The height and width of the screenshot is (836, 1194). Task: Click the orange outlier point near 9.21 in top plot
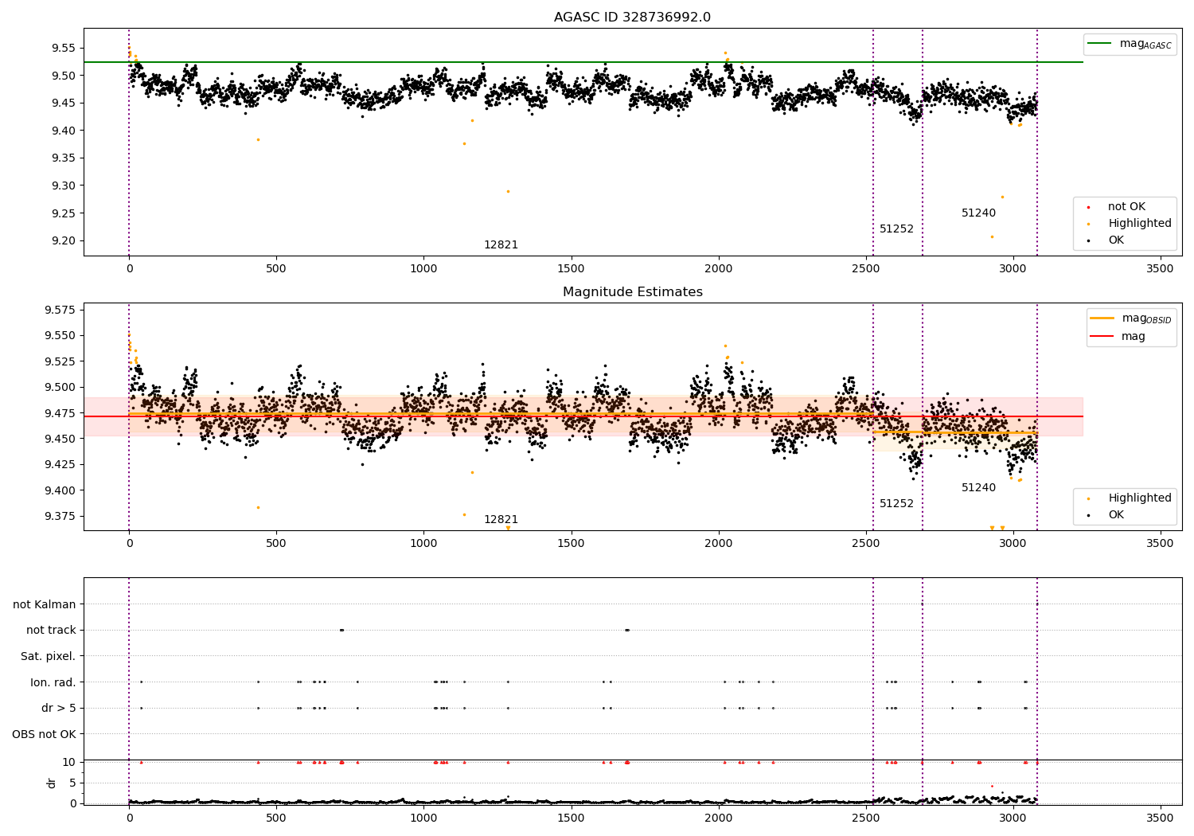pos(992,236)
